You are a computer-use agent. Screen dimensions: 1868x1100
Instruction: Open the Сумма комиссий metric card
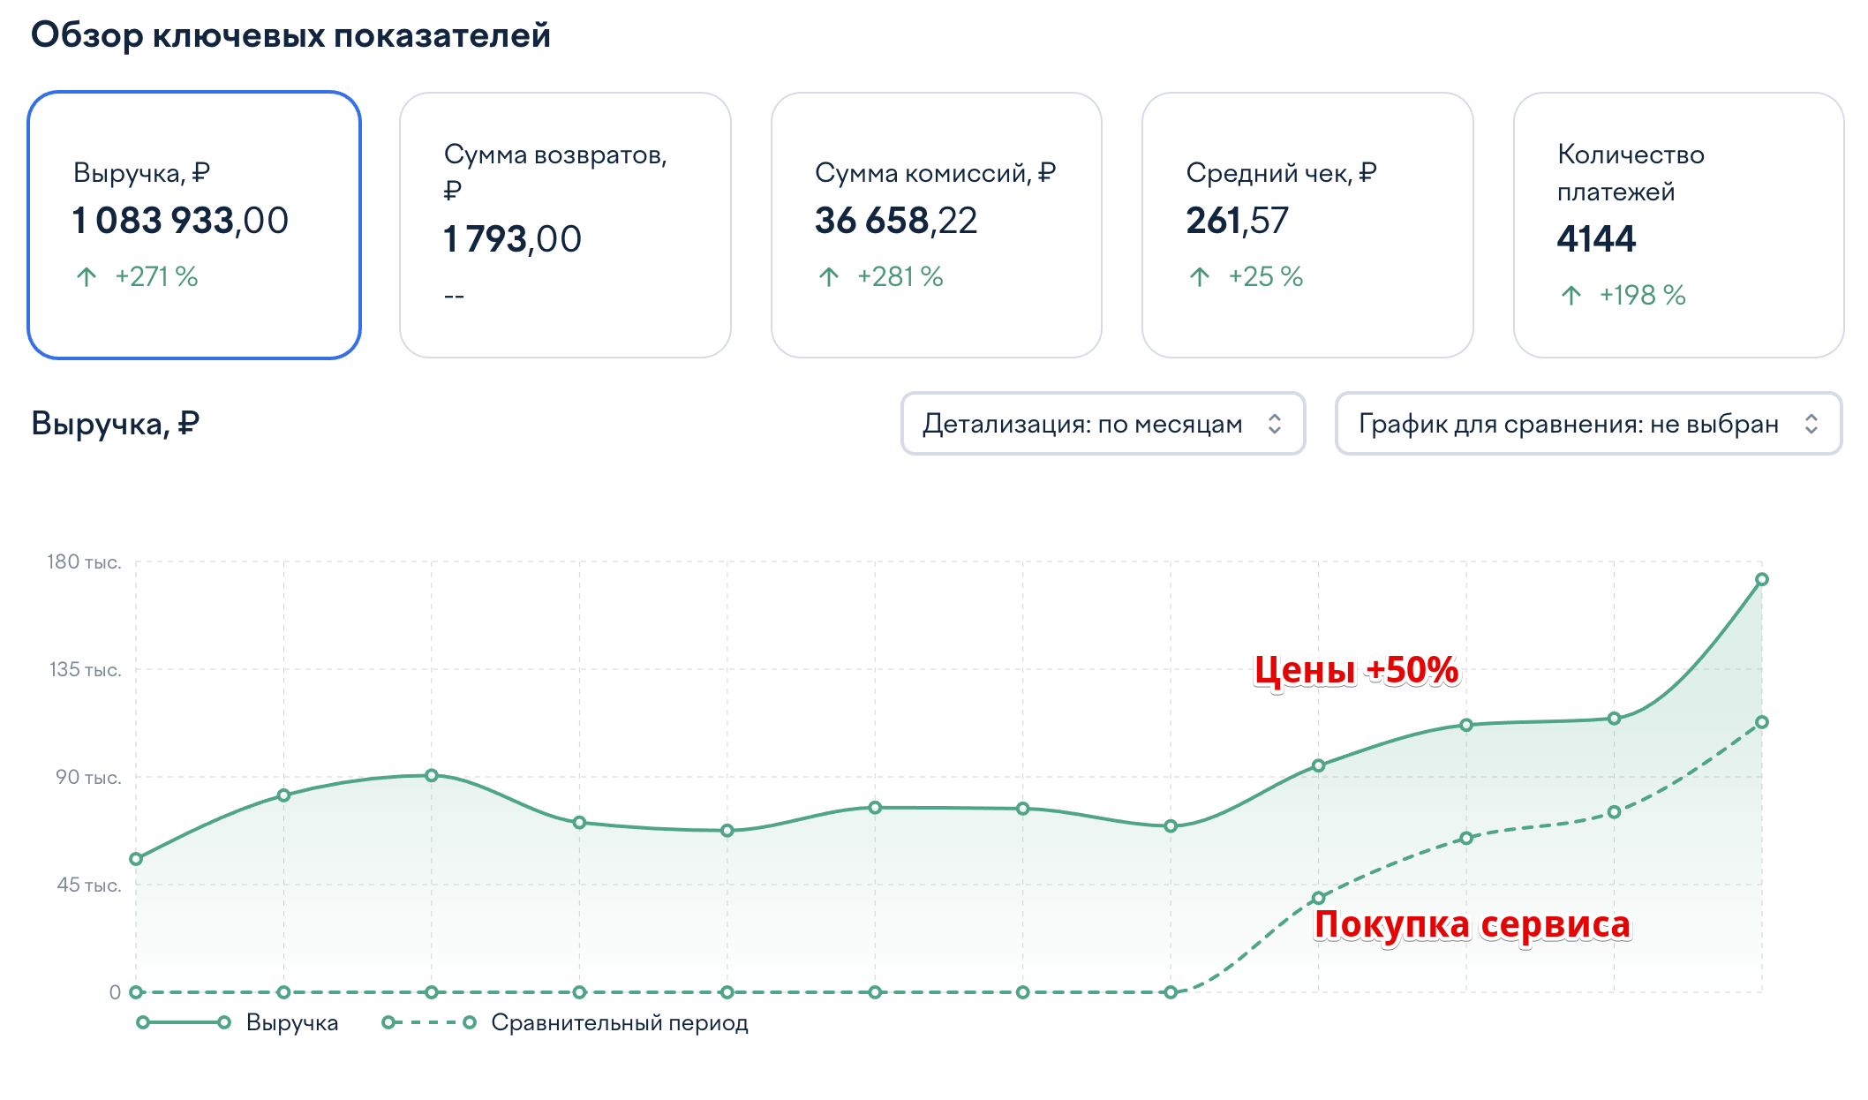click(x=936, y=225)
